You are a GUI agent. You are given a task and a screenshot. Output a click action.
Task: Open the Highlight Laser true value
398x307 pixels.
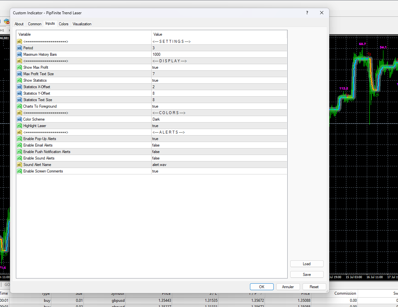click(x=219, y=126)
